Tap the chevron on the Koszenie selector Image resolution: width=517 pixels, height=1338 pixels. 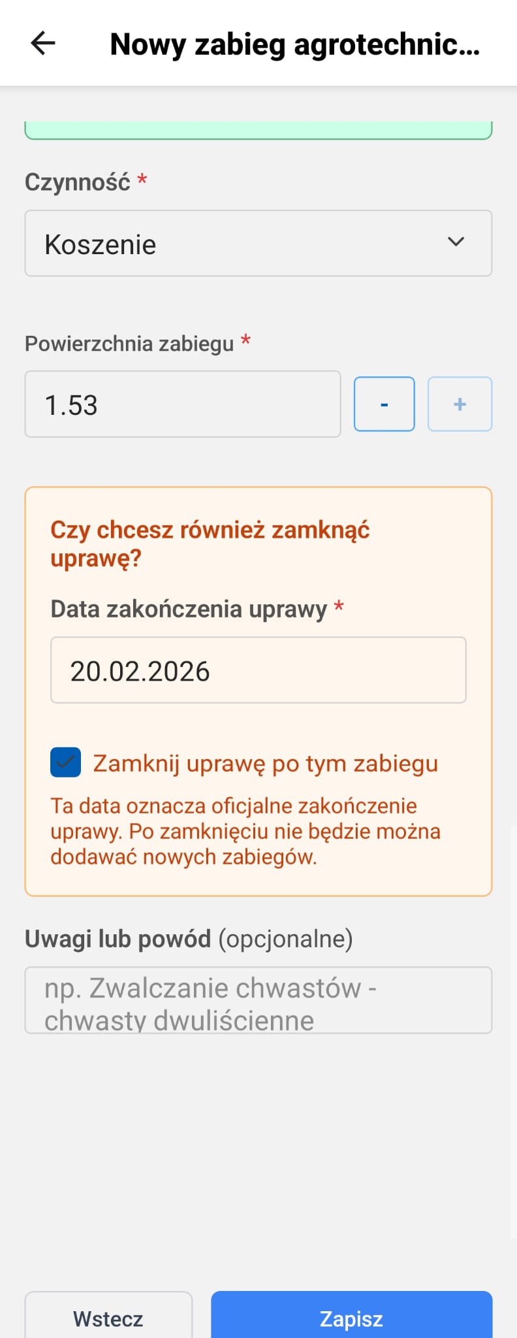[x=457, y=242]
